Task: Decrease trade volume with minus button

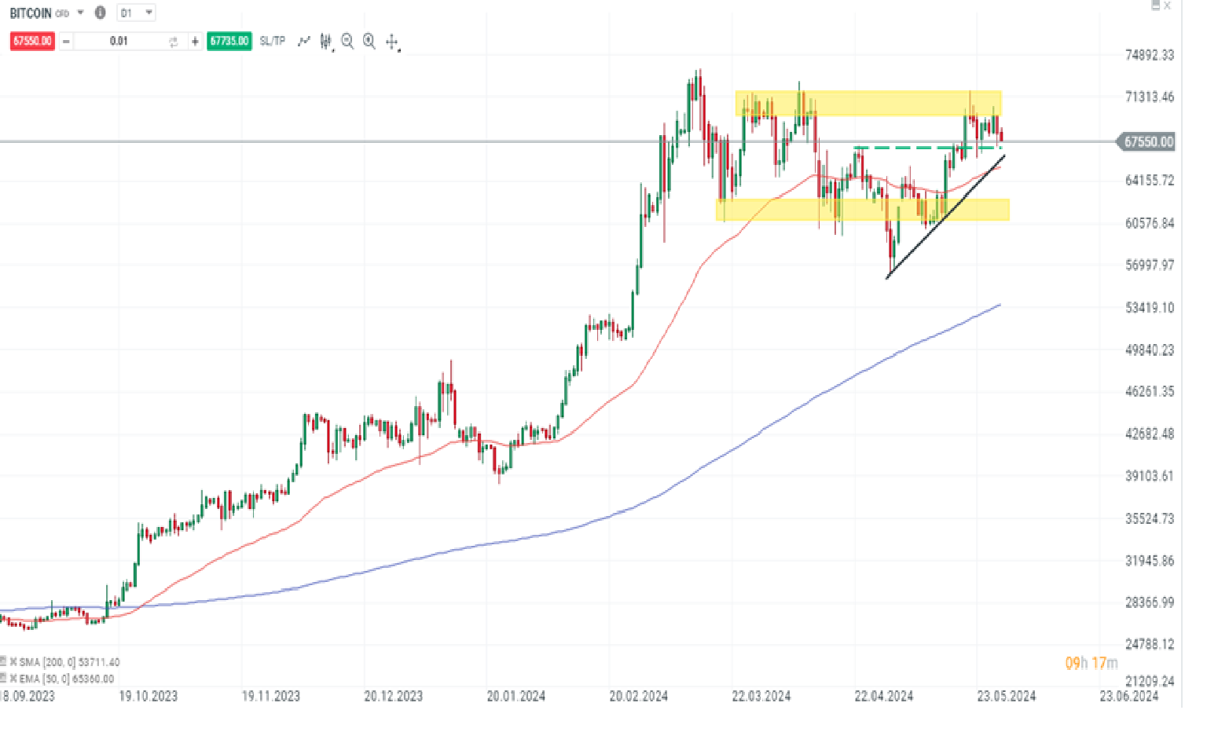Action: point(66,41)
